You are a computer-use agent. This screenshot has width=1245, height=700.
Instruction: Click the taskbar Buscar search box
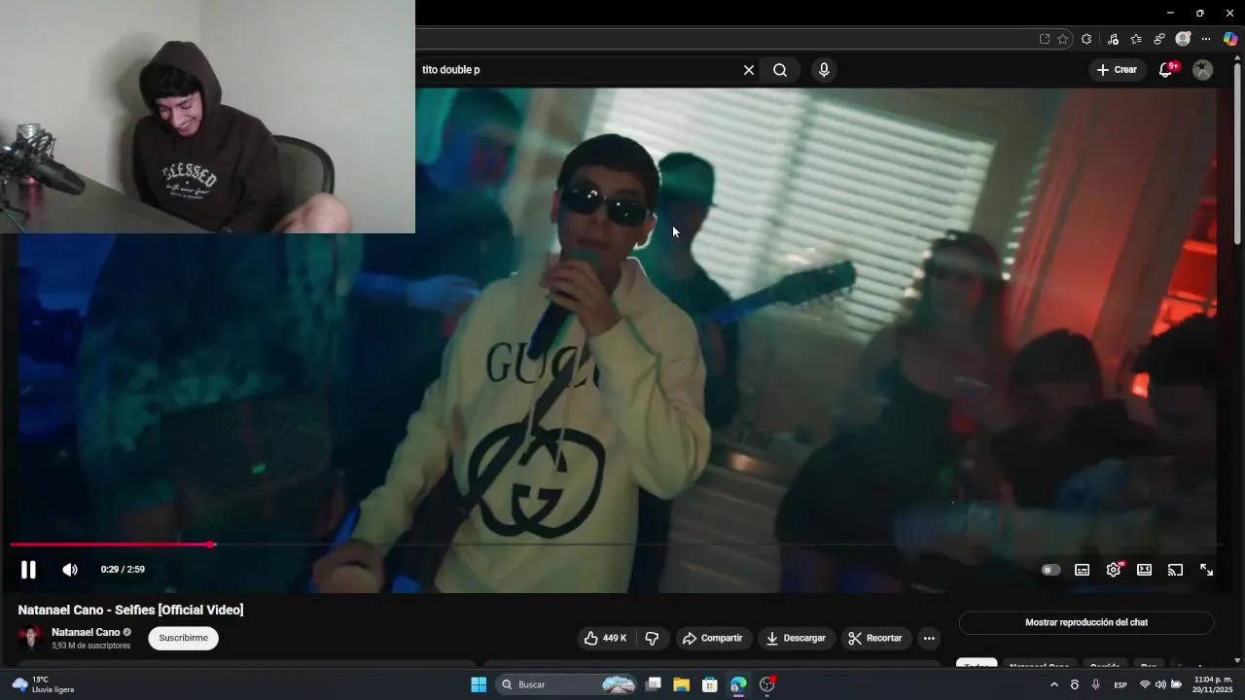[568, 684]
